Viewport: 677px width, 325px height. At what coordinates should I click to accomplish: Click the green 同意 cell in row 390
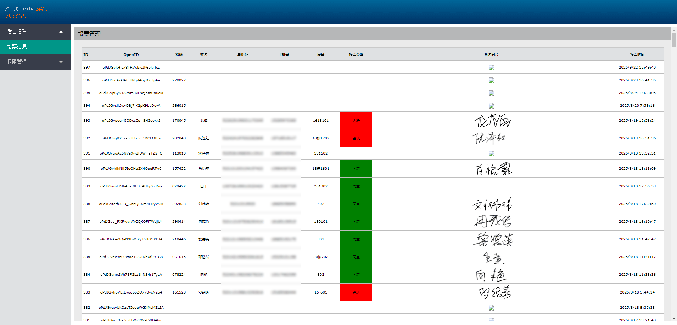tap(356, 169)
